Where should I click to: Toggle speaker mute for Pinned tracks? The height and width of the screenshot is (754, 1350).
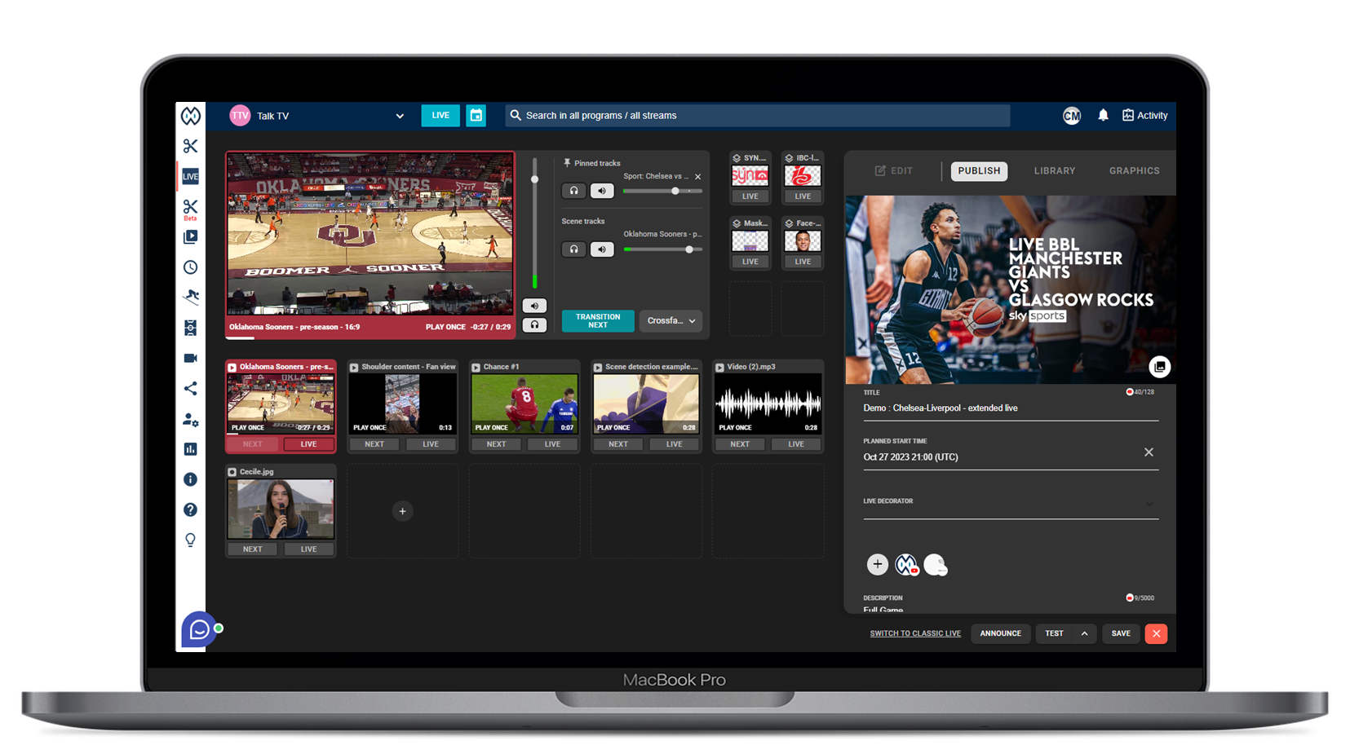[x=602, y=191]
